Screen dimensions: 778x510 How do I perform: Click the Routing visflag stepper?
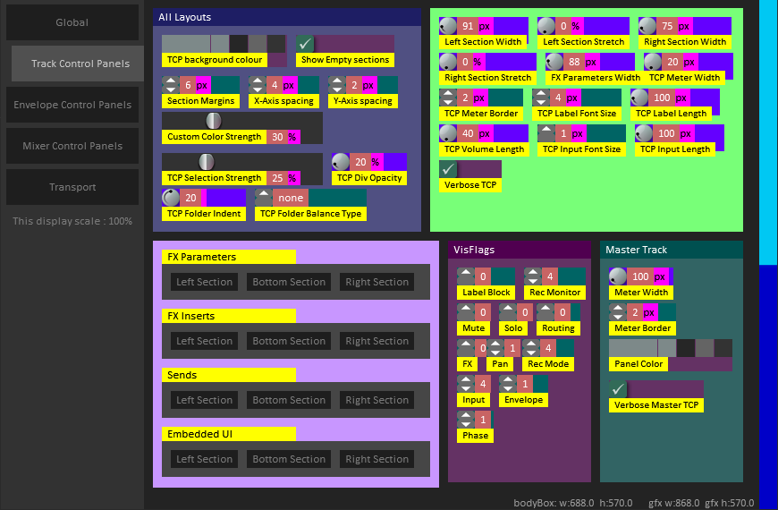545,312
